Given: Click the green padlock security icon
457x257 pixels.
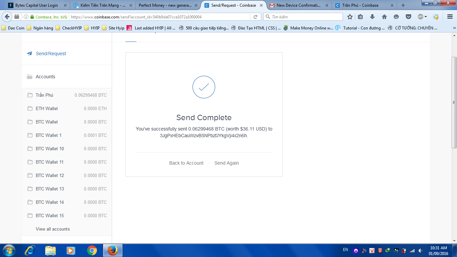Looking at the screenshot, I should (32, 17).
